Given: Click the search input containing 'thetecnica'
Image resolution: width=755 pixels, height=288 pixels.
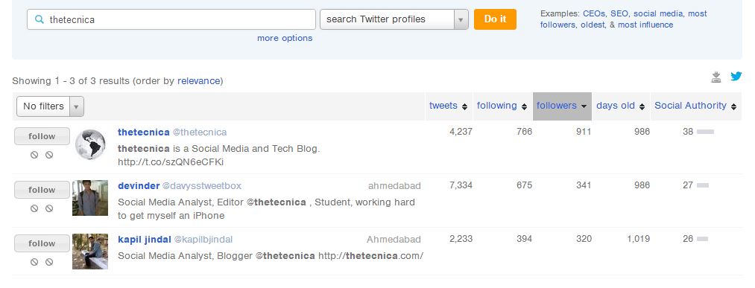Looking at the screenshot, I should 171,19.
